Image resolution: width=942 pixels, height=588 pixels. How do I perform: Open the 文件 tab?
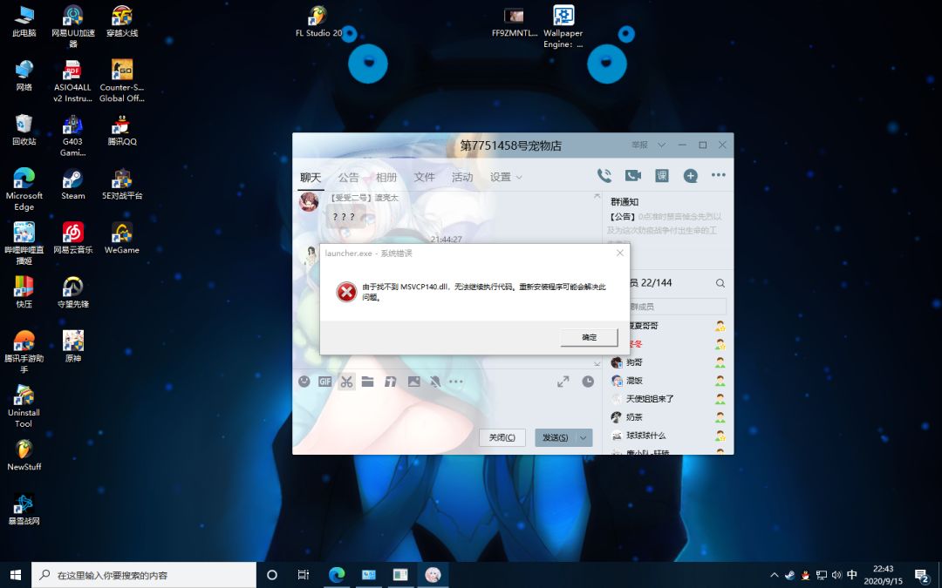click(x=424, y=178)
